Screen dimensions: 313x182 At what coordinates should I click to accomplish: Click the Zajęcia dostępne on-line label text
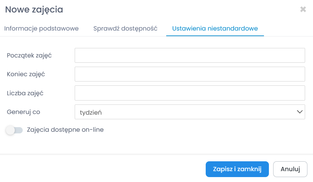(65, 130)
